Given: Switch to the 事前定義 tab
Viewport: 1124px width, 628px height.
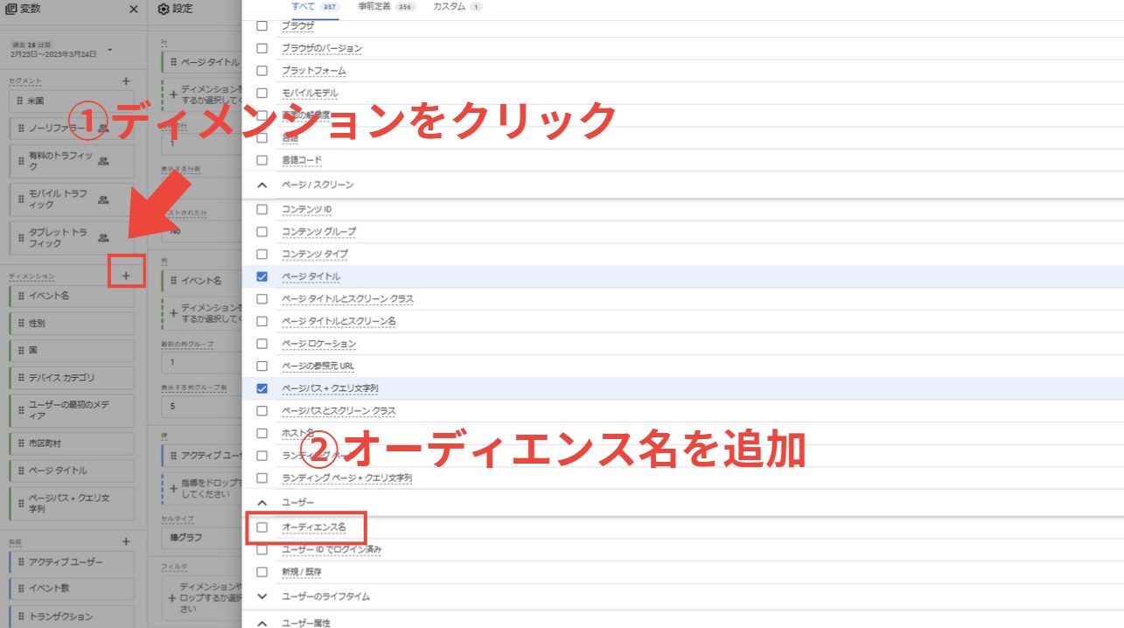Looking at the screenshot, I should [387, 6].
